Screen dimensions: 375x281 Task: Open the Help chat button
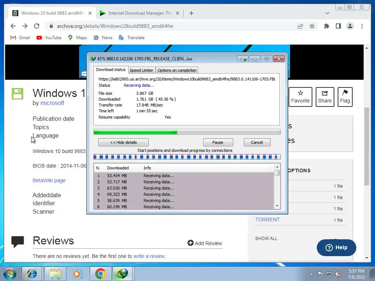(336, 248)
